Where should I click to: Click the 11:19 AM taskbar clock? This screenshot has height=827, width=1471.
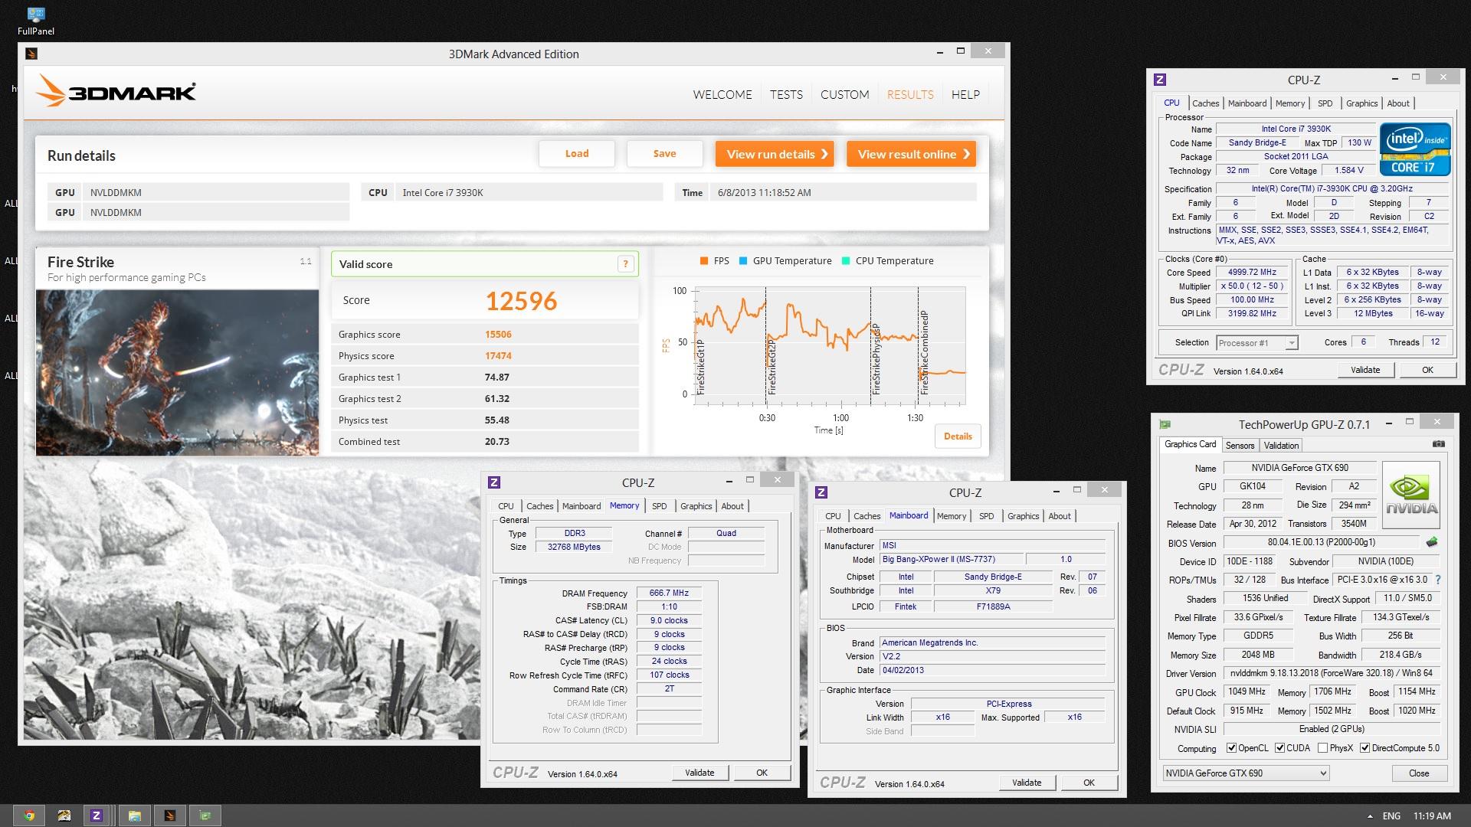pyautogui.click(x=1432, y=816)
